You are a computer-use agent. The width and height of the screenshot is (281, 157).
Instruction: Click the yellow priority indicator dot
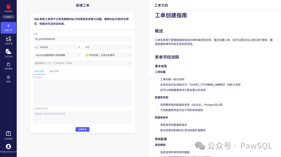87,55
